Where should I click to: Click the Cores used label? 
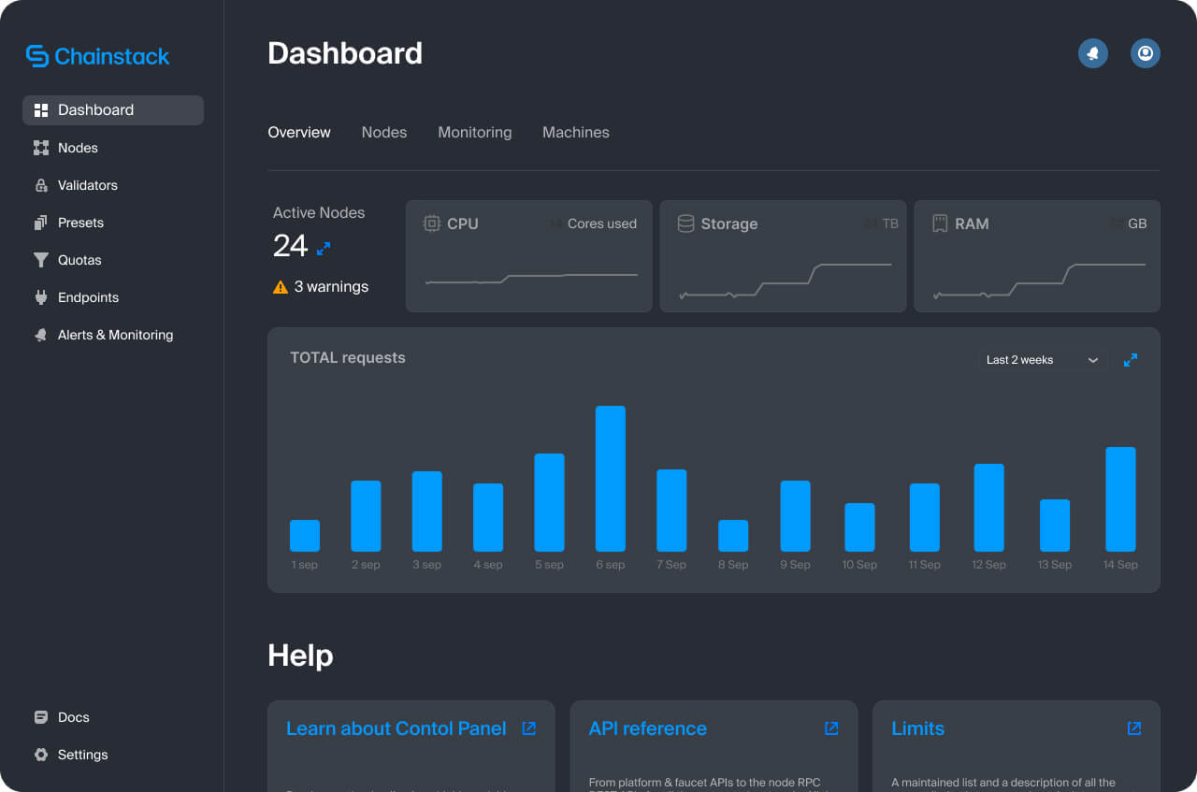click(x=602, y=223)
